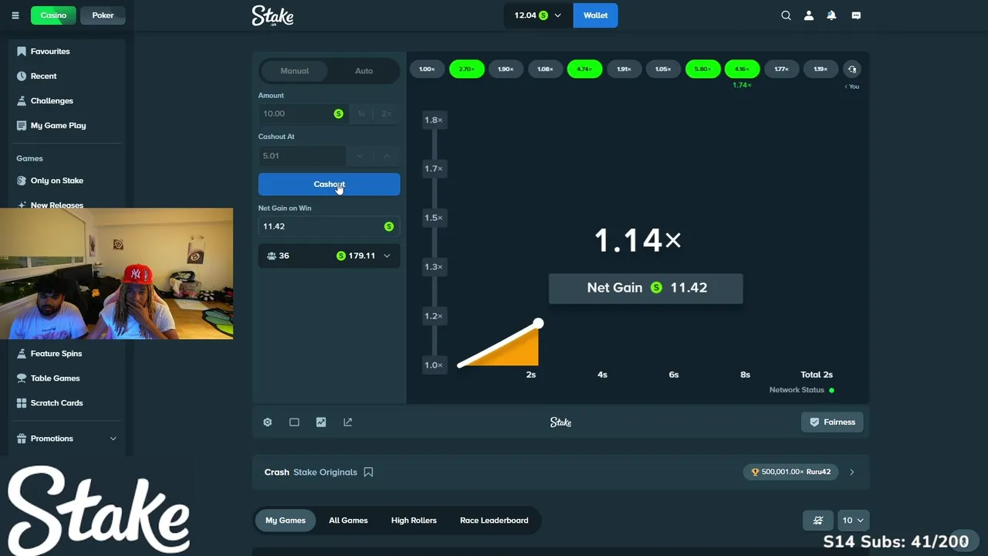Screen dimensions: 988x556
Task: Click currency coin icon in Amount field
Action: pos(338,114)
